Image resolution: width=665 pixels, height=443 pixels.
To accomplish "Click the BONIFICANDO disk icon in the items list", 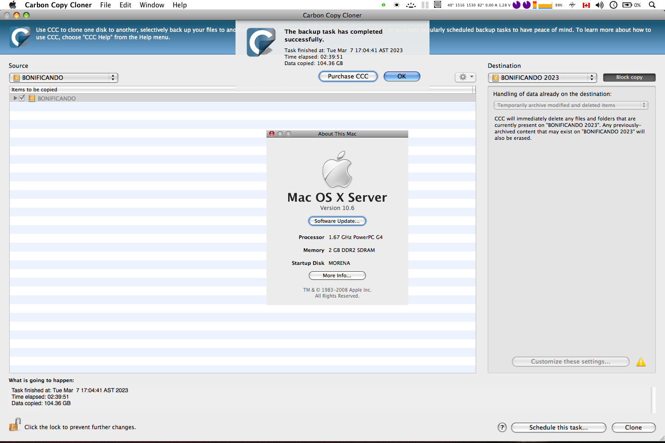I will [x=32, y=98].
